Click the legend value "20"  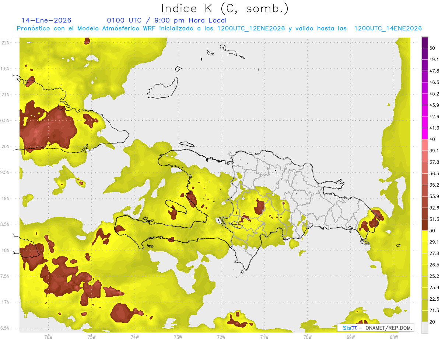coord(432,322)
